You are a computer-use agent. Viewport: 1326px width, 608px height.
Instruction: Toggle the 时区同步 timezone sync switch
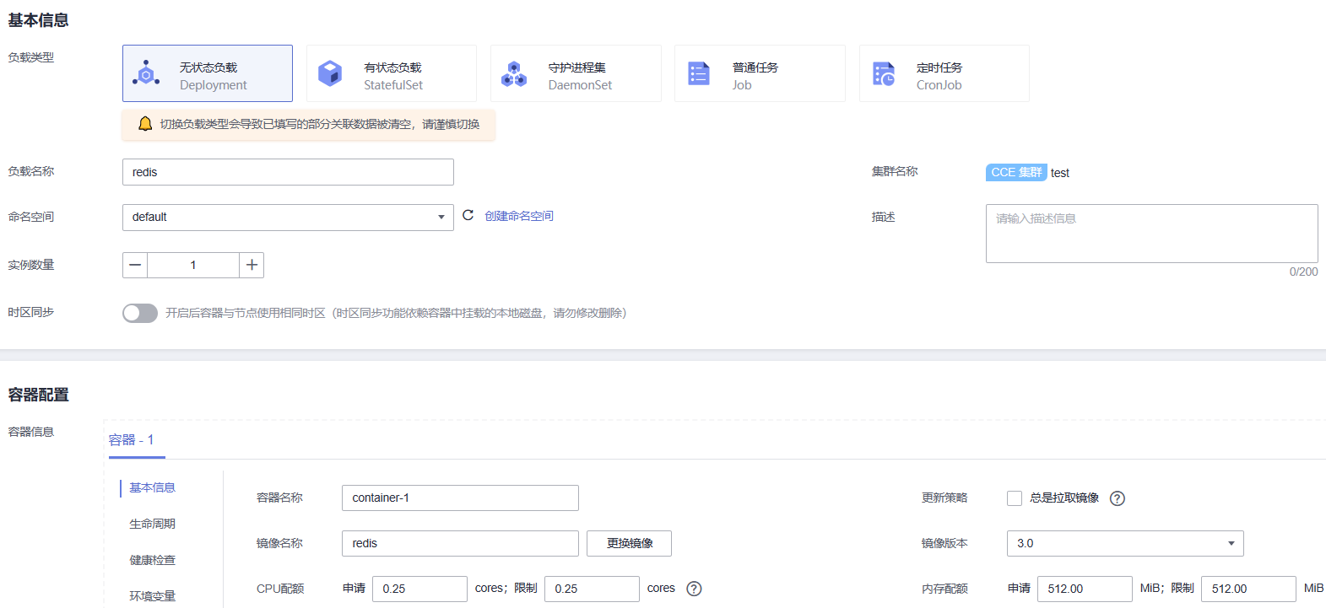[x=140, y=314]
